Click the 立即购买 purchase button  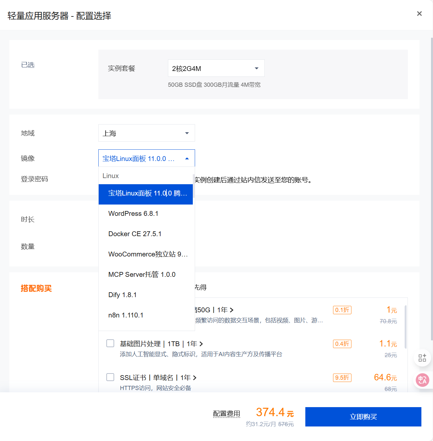(363, 416)
